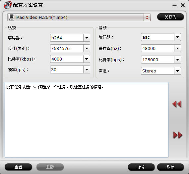
Task: Click inside the 4000 bitrate field
Action: click(x=67, y=59)
